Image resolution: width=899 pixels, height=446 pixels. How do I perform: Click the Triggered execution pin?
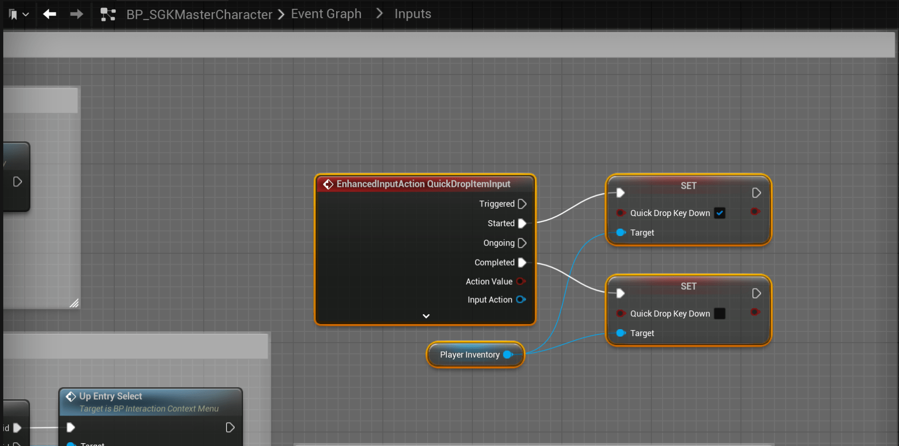coord(522,204)
